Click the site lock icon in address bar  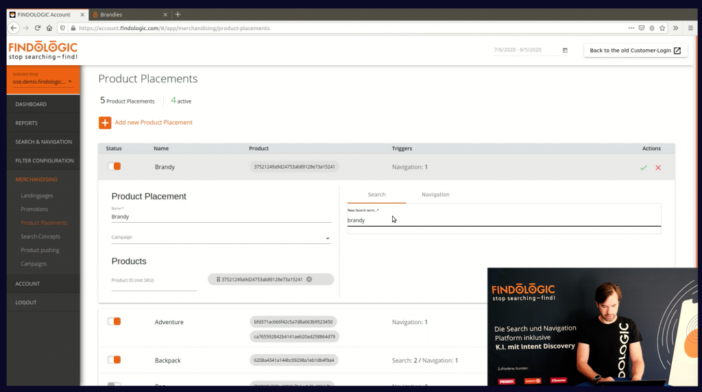click(73, 27)
